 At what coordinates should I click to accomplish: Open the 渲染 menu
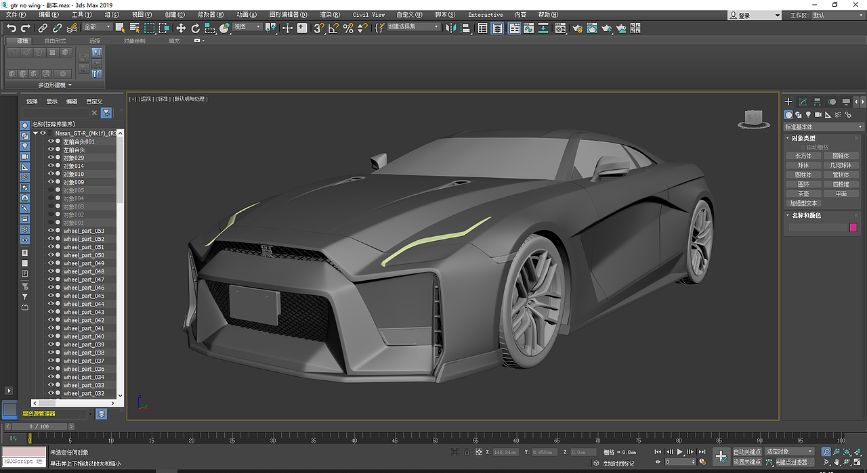pos(331,14)
